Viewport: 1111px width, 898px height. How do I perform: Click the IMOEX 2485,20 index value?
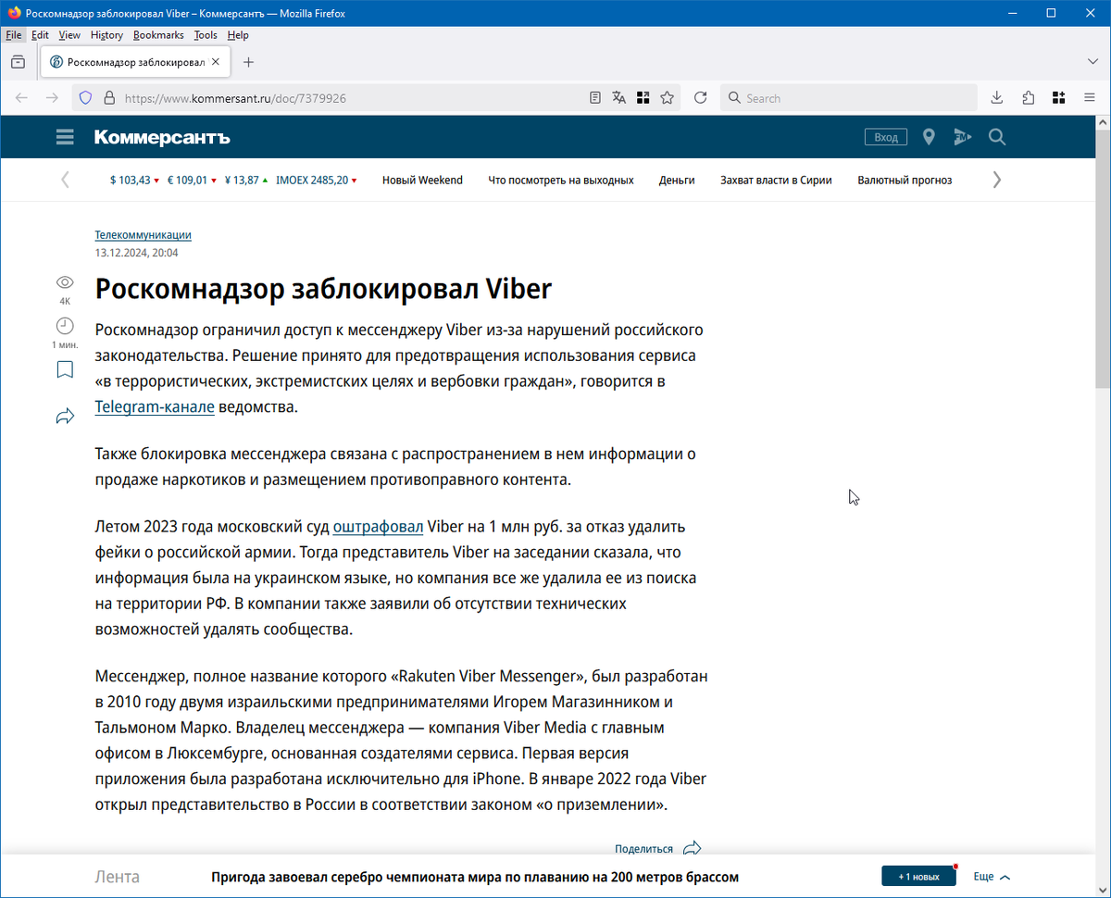click(317, 181)
